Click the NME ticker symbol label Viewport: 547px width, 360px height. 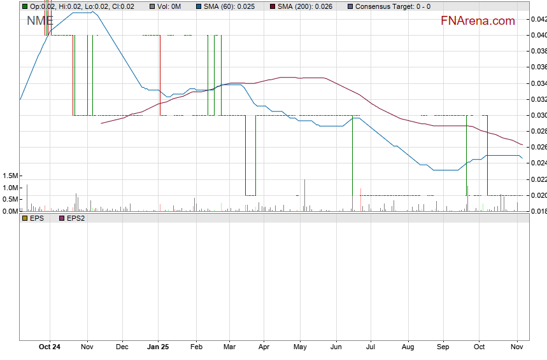pos(39,20)
